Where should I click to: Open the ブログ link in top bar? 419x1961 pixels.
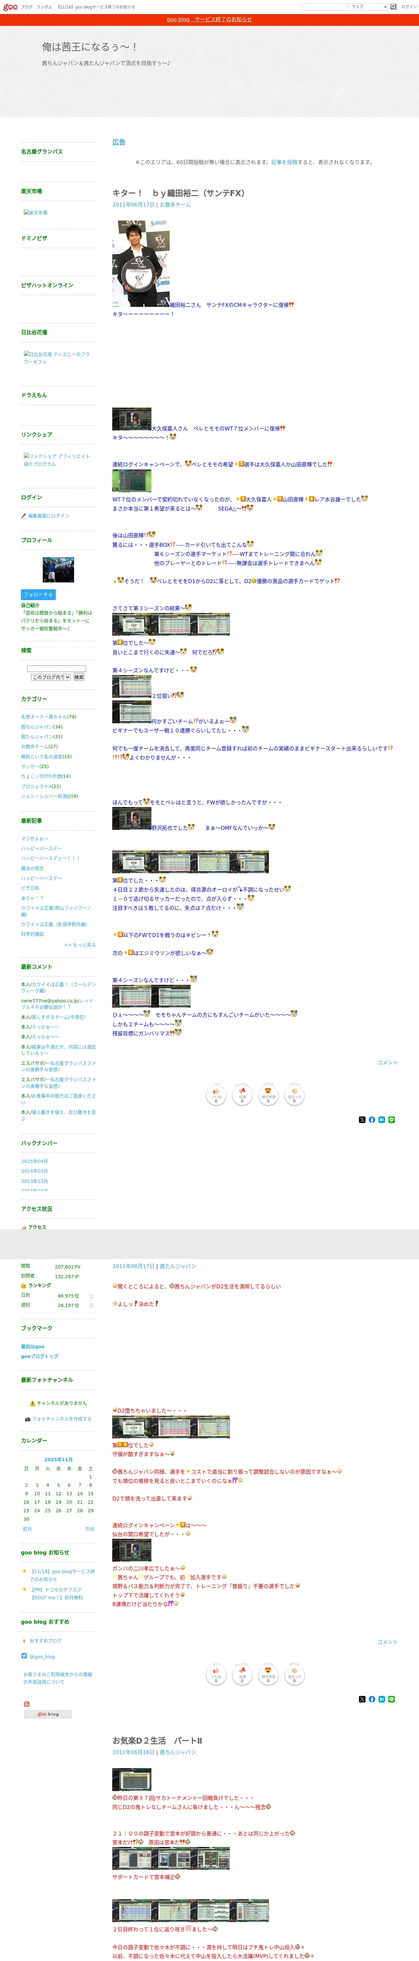click(x=27, y=7)
